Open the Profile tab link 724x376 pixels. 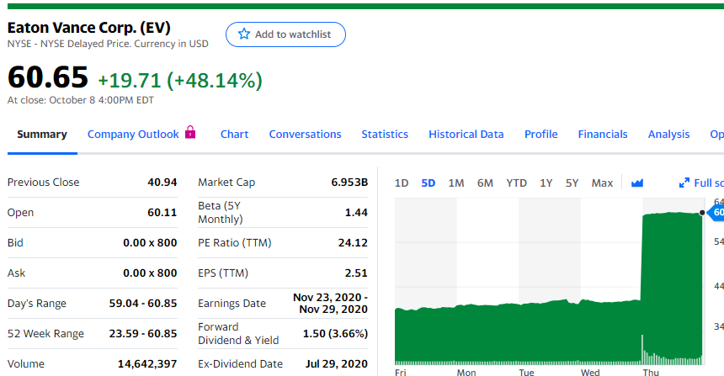pyautogui.click(x=540, y=135)
